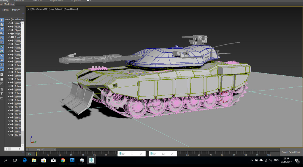This screenshot has height=167, width=303.
Task: Open the Select menu in scene explorer
Action: pyautogui.click(x=5, y=10)
